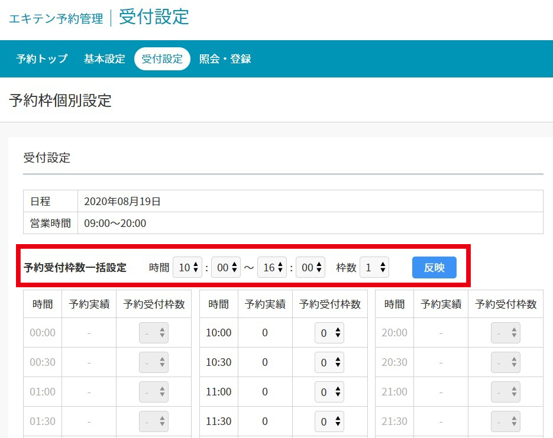Change slot count for 10:00 row
The width and height of the screenshot is (553, 438).
click(329, 333)
